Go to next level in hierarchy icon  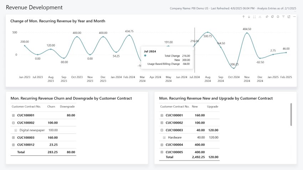[254, 17]
